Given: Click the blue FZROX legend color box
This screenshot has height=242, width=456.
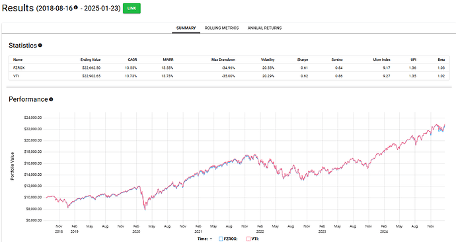Looking at the screenshot, I should [x=221, y=239].
